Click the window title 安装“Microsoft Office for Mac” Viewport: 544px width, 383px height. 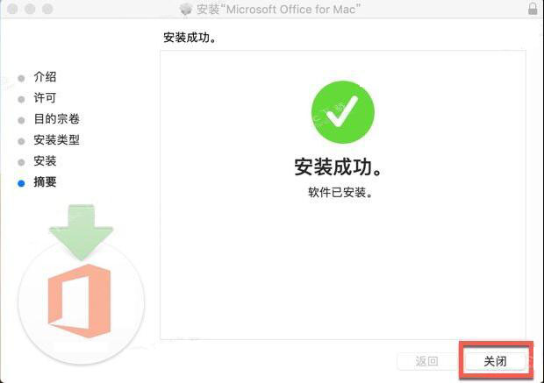click(279, 9)
